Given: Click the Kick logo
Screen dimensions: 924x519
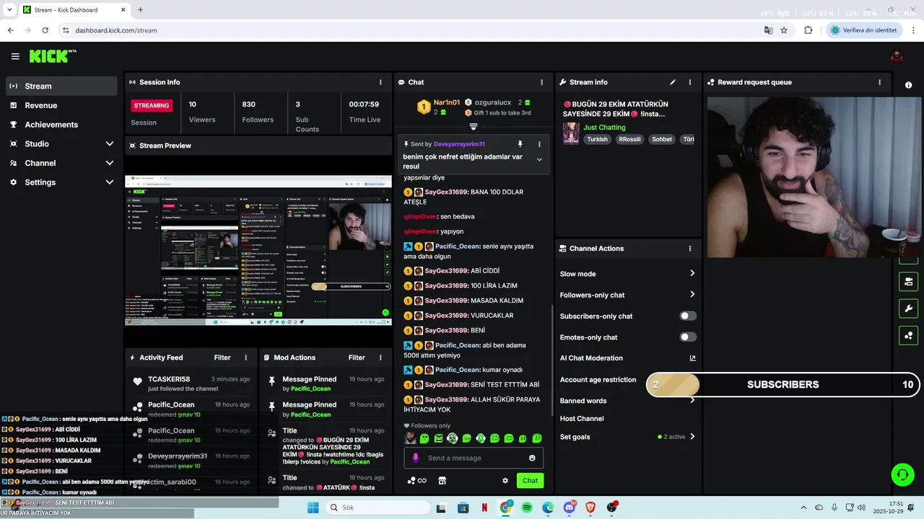Looking at the screenshot, I should (x=52, y=56).
